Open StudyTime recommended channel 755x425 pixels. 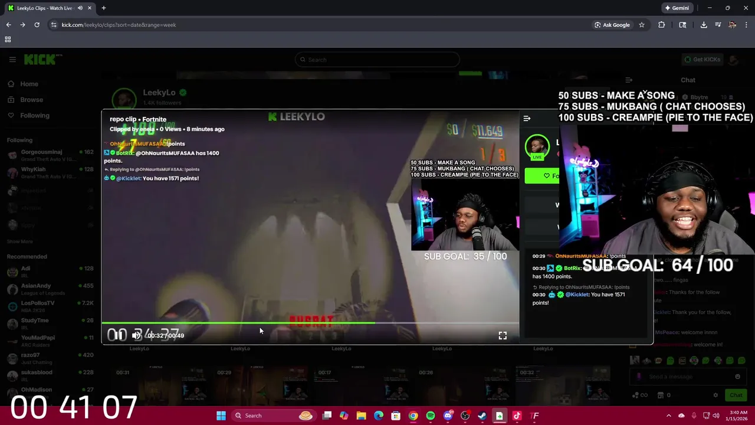point(50,323)
